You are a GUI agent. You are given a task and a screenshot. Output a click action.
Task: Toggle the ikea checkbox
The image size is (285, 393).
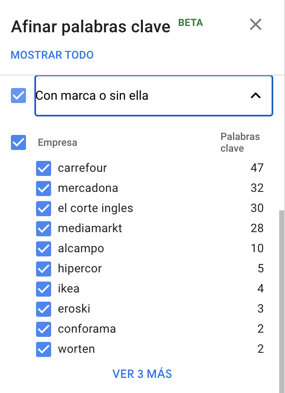pyautogui.click(x=44, y=289)
